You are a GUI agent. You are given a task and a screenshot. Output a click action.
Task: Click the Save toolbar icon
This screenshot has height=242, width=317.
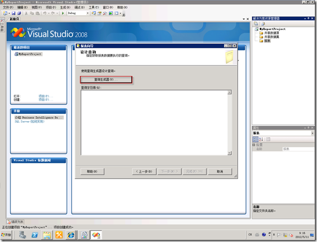[x=13, y=13]
